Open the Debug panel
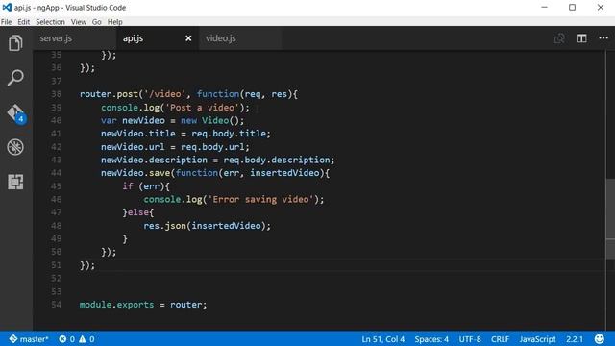This screenshot has height=346, width=615. pos(15,147)
